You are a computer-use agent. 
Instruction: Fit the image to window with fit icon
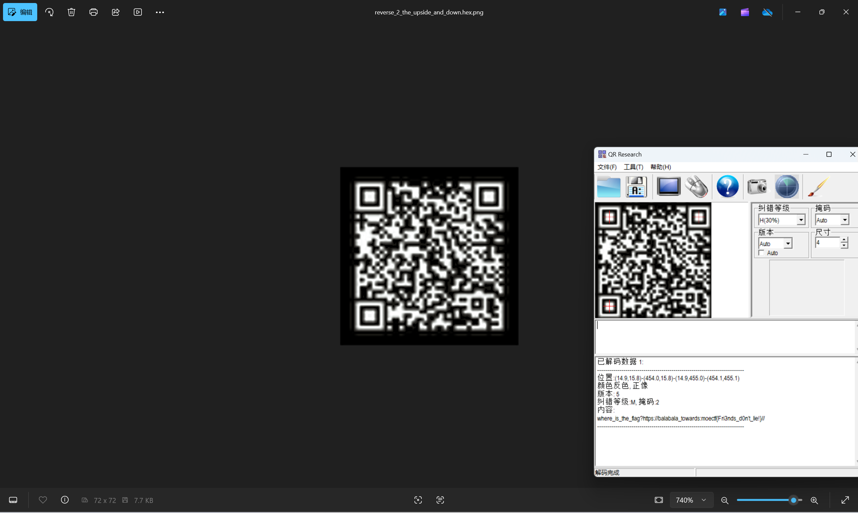(x=659, y=500)
